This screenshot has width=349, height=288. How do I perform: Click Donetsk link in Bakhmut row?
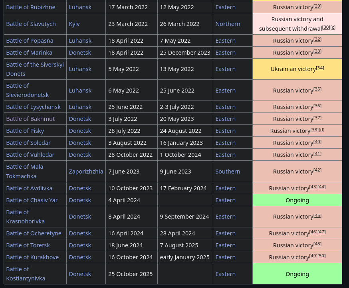[x=80, y=119]
